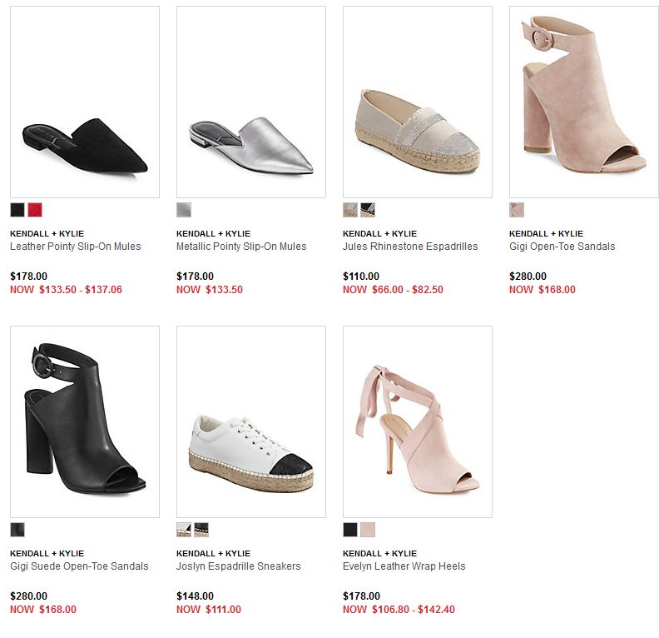This screenshot has height=638, width=659.
Task: Pick beige swatch for Jules Rhinestone Espadrilles
Action: coord(350,210)
